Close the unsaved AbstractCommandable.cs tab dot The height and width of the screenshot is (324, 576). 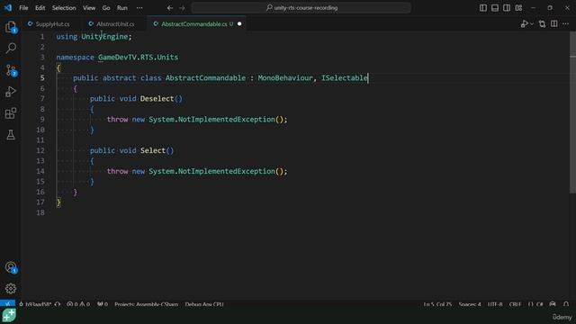239,24
